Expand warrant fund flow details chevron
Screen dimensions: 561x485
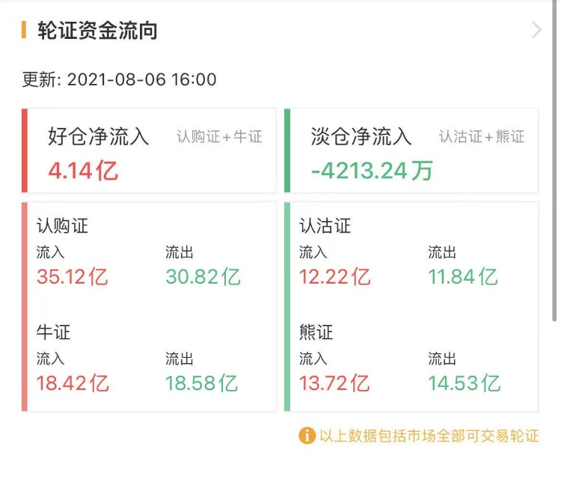(x=536, y=30)
